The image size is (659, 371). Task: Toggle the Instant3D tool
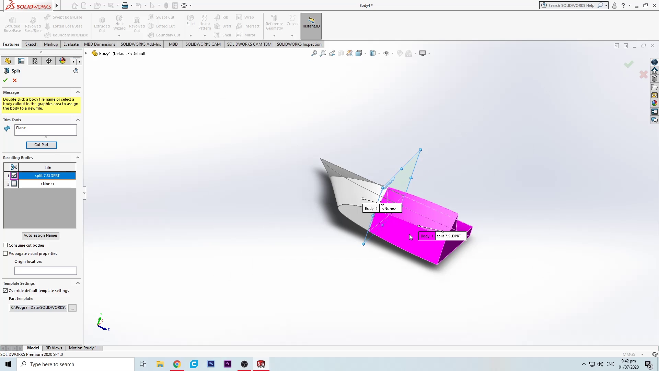click(x=311, y=26)
